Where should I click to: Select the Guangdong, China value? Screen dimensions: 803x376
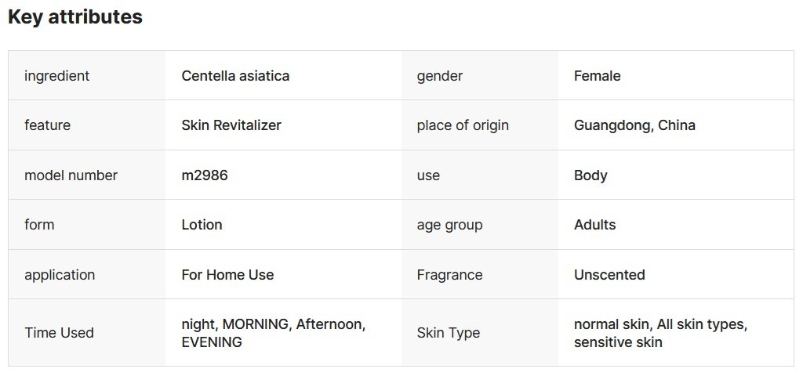634,125
